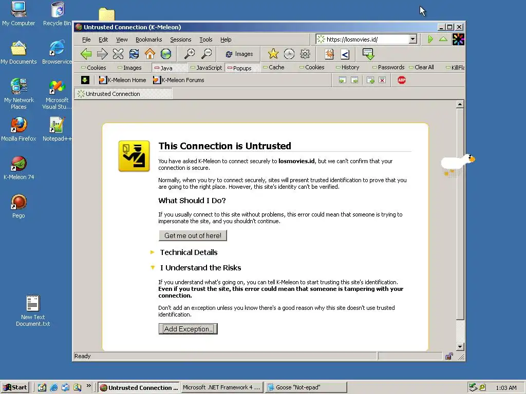Click the gray Forward arrow

(x=102, y=54)
